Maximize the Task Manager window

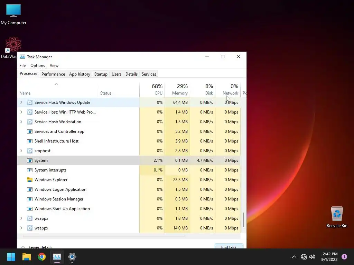pos(223,57)
